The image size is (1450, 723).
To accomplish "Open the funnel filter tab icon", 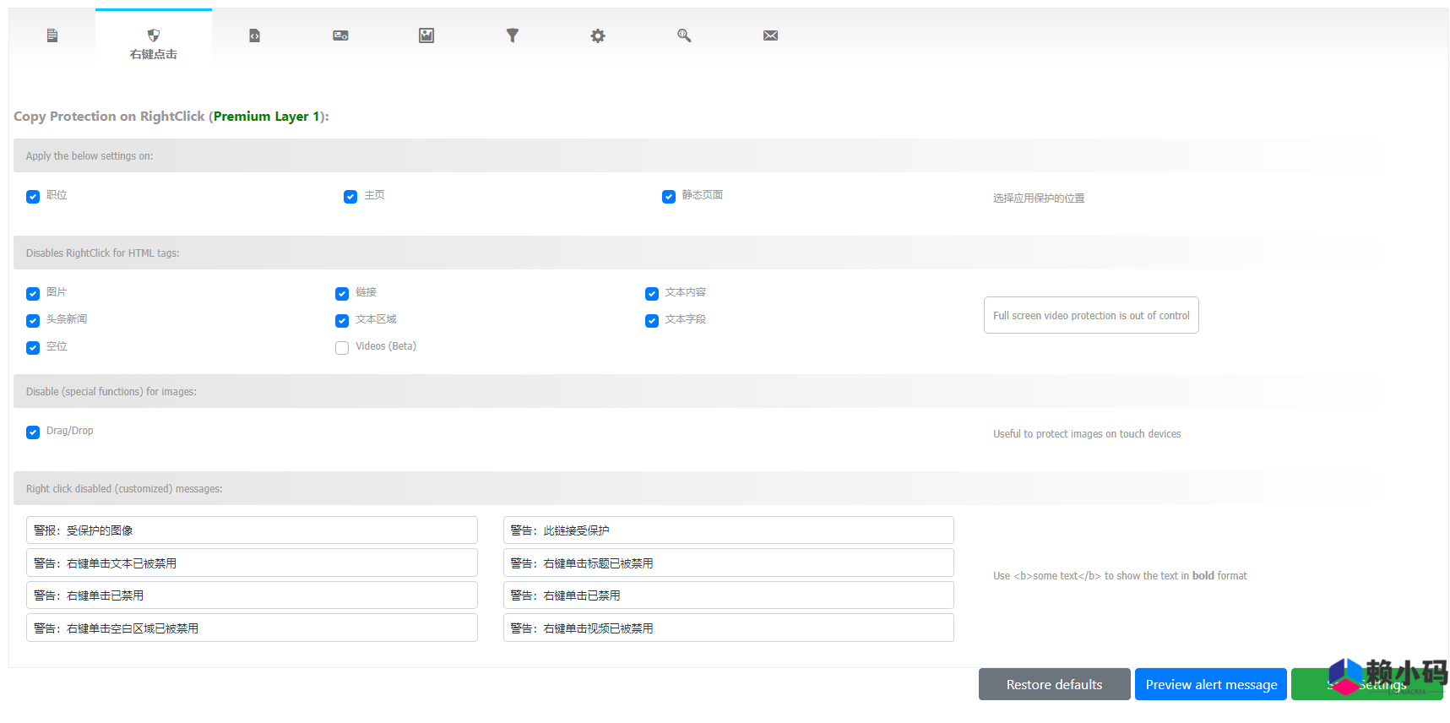I will click(x=513, y=35).
